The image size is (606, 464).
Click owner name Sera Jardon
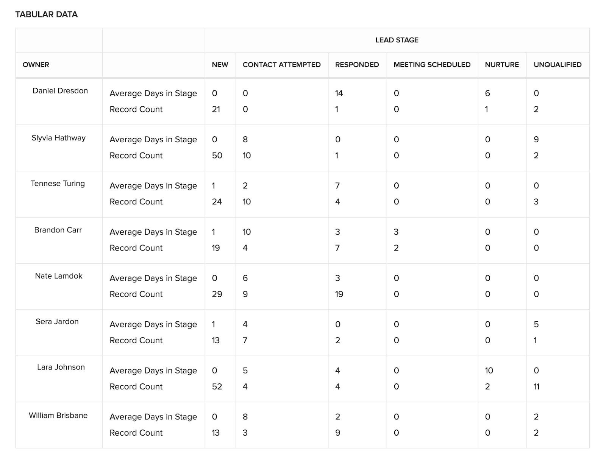click(x=57, y=322)
